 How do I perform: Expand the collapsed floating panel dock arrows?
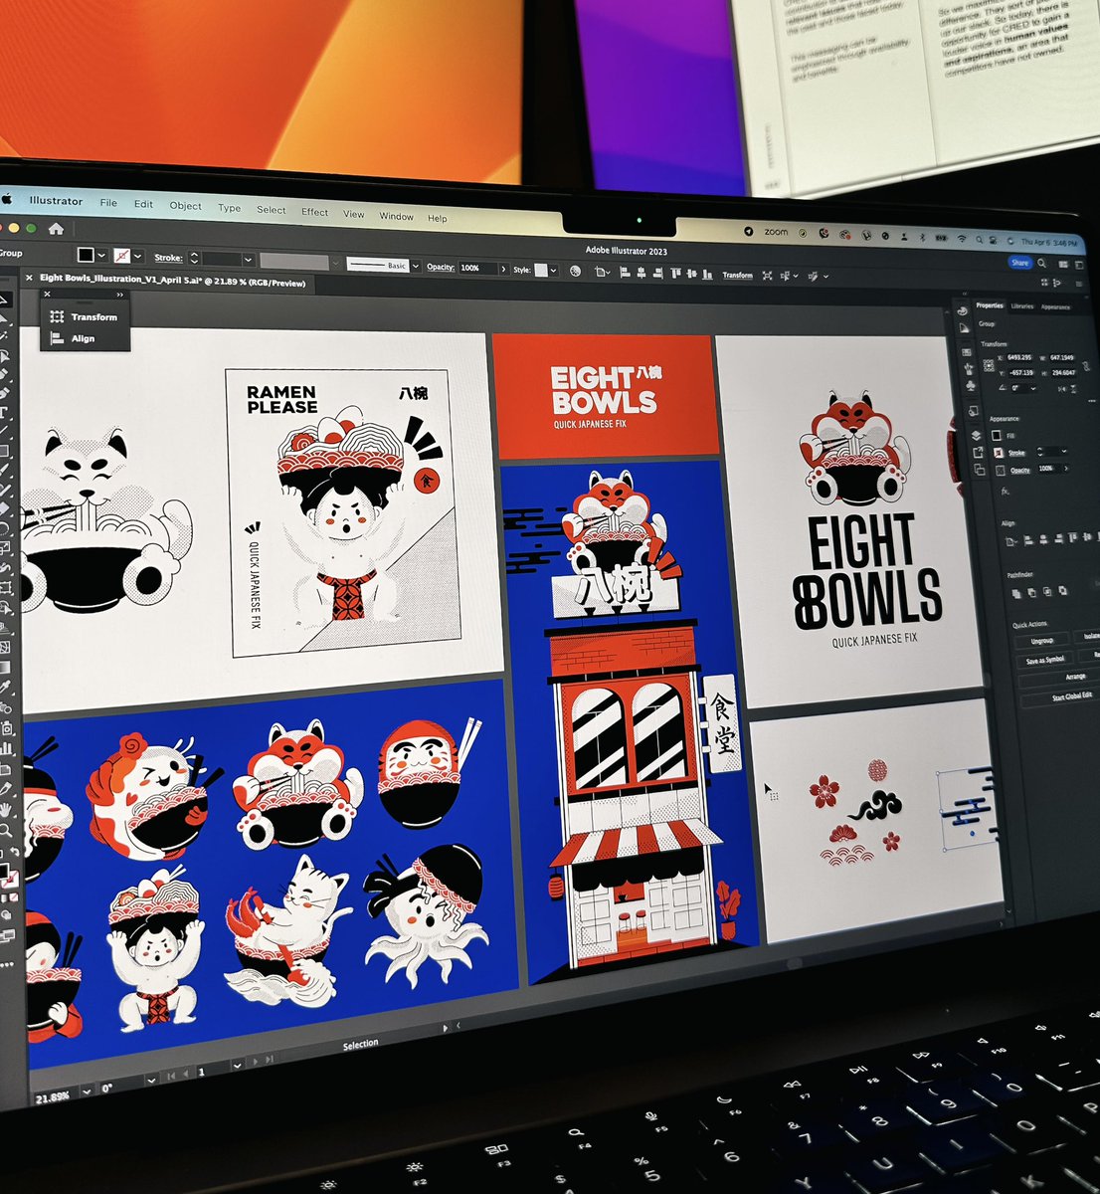119,295
